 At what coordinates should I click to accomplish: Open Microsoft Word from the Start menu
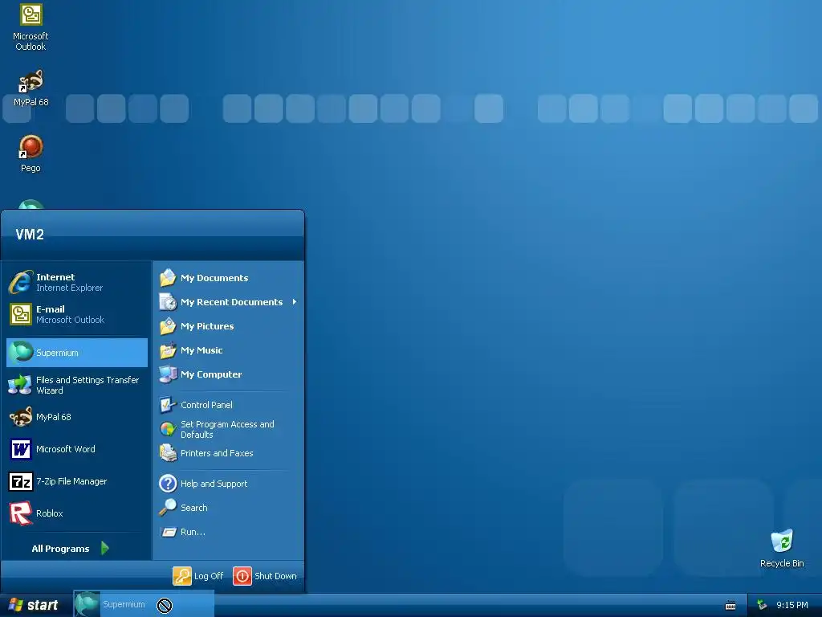76,449
